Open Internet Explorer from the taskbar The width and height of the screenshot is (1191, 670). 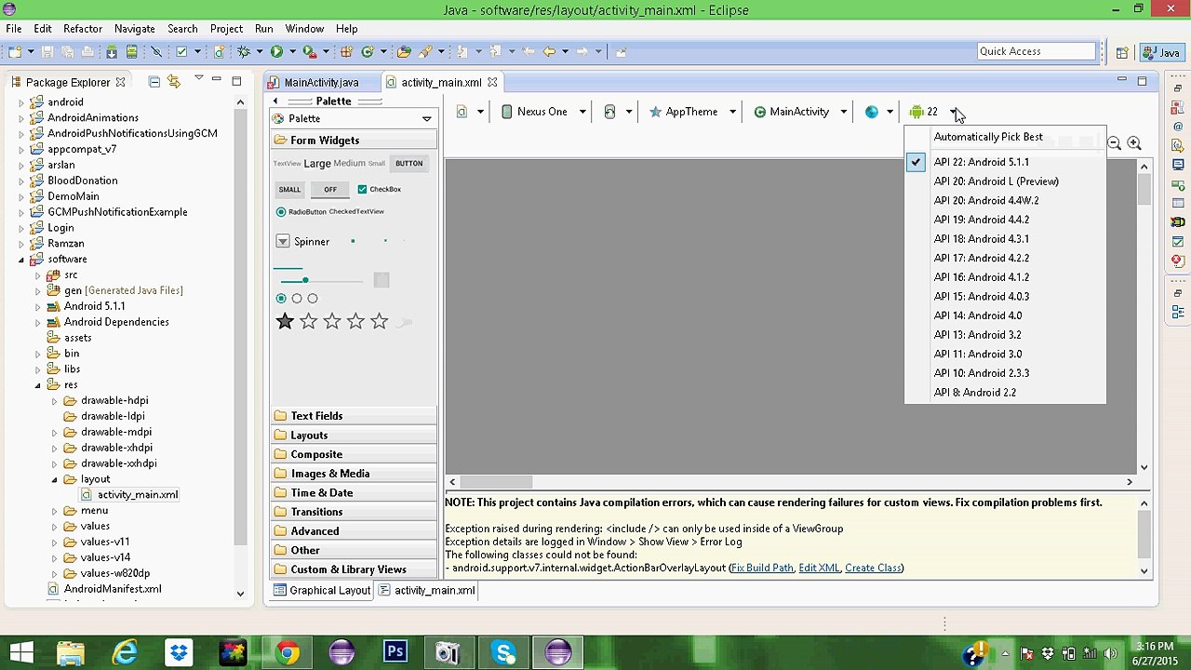click(x=125, y=652)
